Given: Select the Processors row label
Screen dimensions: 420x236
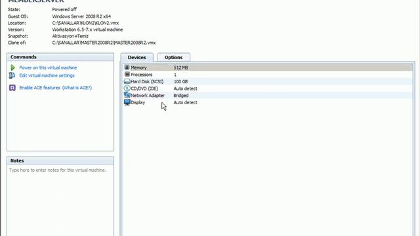Looking at the screenshot, I should coord(142,75).
